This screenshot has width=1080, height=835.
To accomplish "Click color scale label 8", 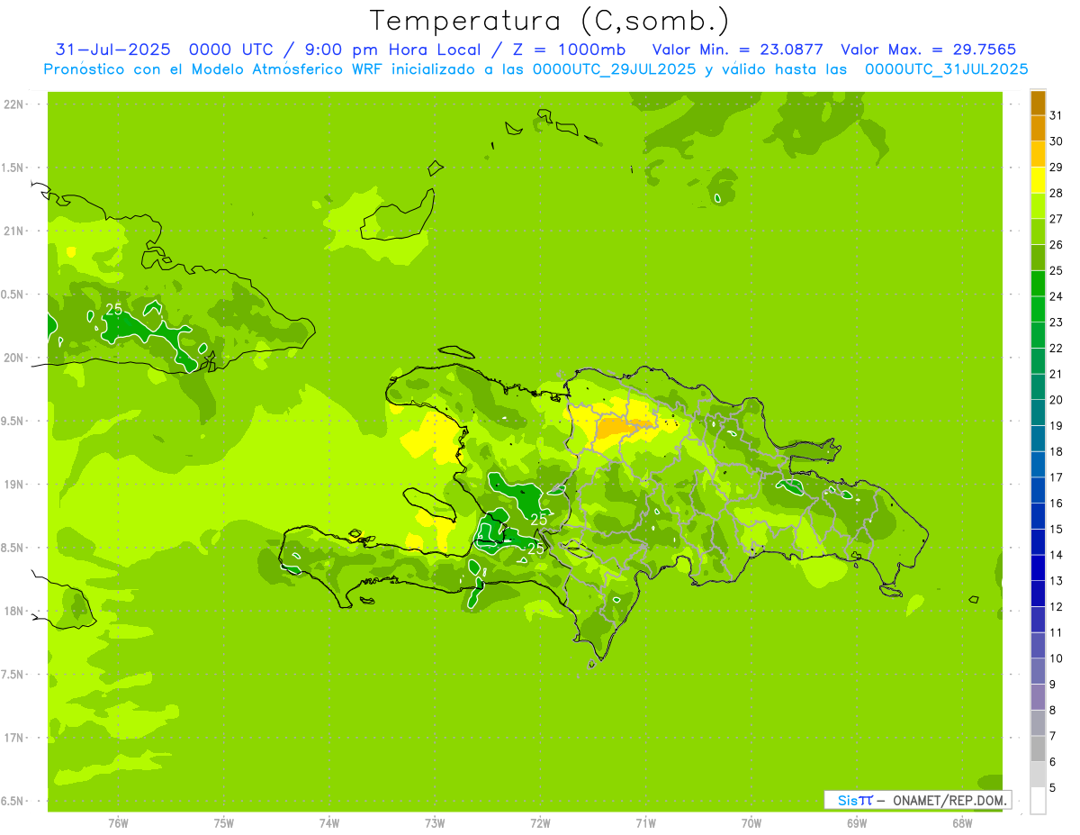I will (1053, 711).
